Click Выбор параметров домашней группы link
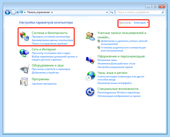Image resolution: width=170 pixels, height=137 pixels. [x=55, y=58]
